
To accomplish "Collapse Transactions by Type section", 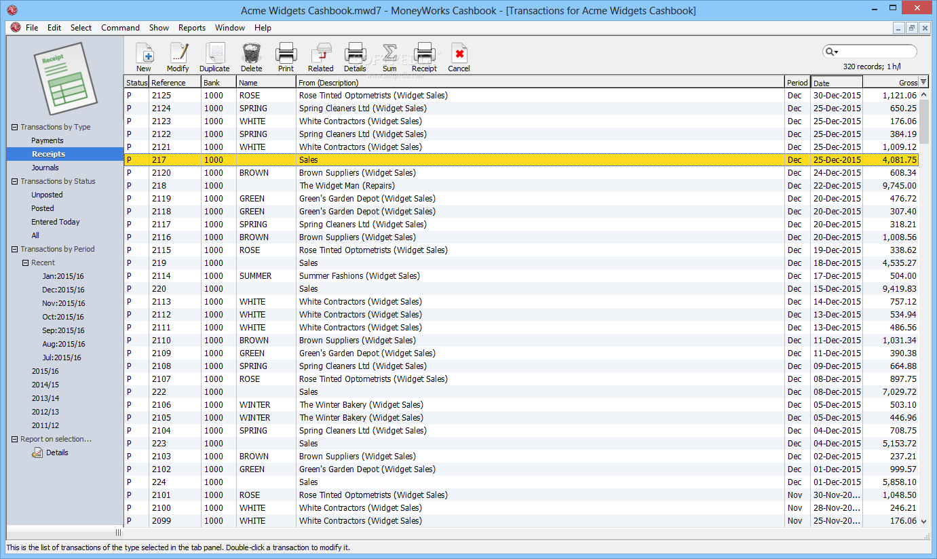I will [x=14, y=127].
